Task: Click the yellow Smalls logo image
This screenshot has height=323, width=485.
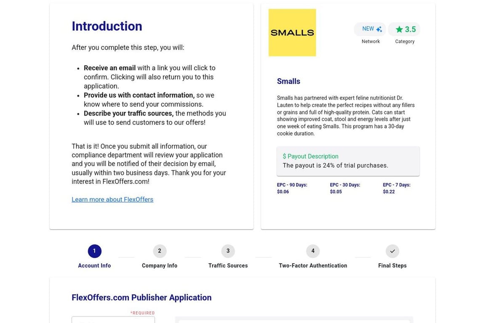Action: [292, 33]
